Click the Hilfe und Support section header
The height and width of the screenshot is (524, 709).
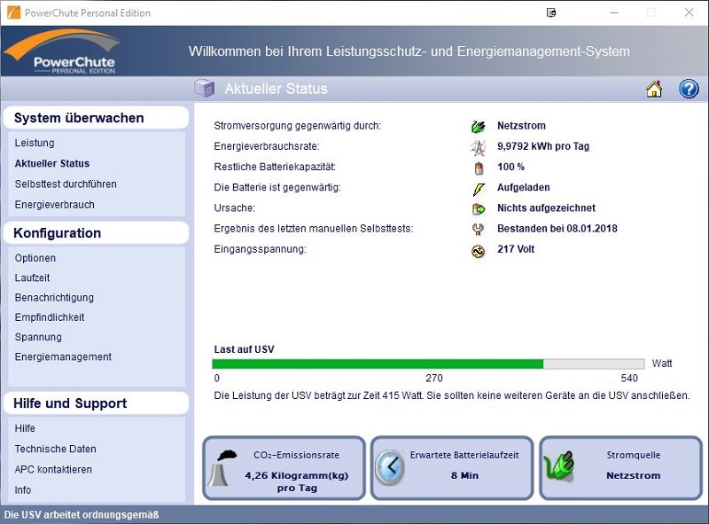[x=96, y=403]
